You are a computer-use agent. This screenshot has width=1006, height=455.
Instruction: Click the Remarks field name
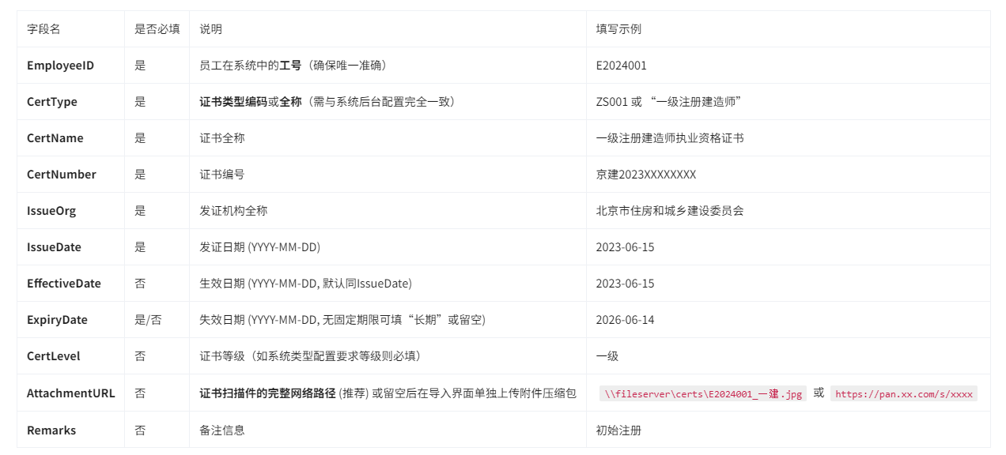click(51, 431)
